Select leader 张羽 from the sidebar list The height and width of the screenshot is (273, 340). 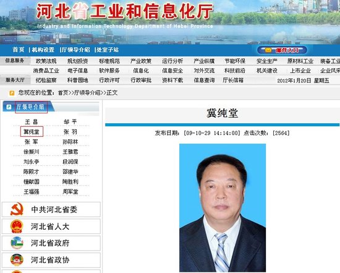click(70, 132)
